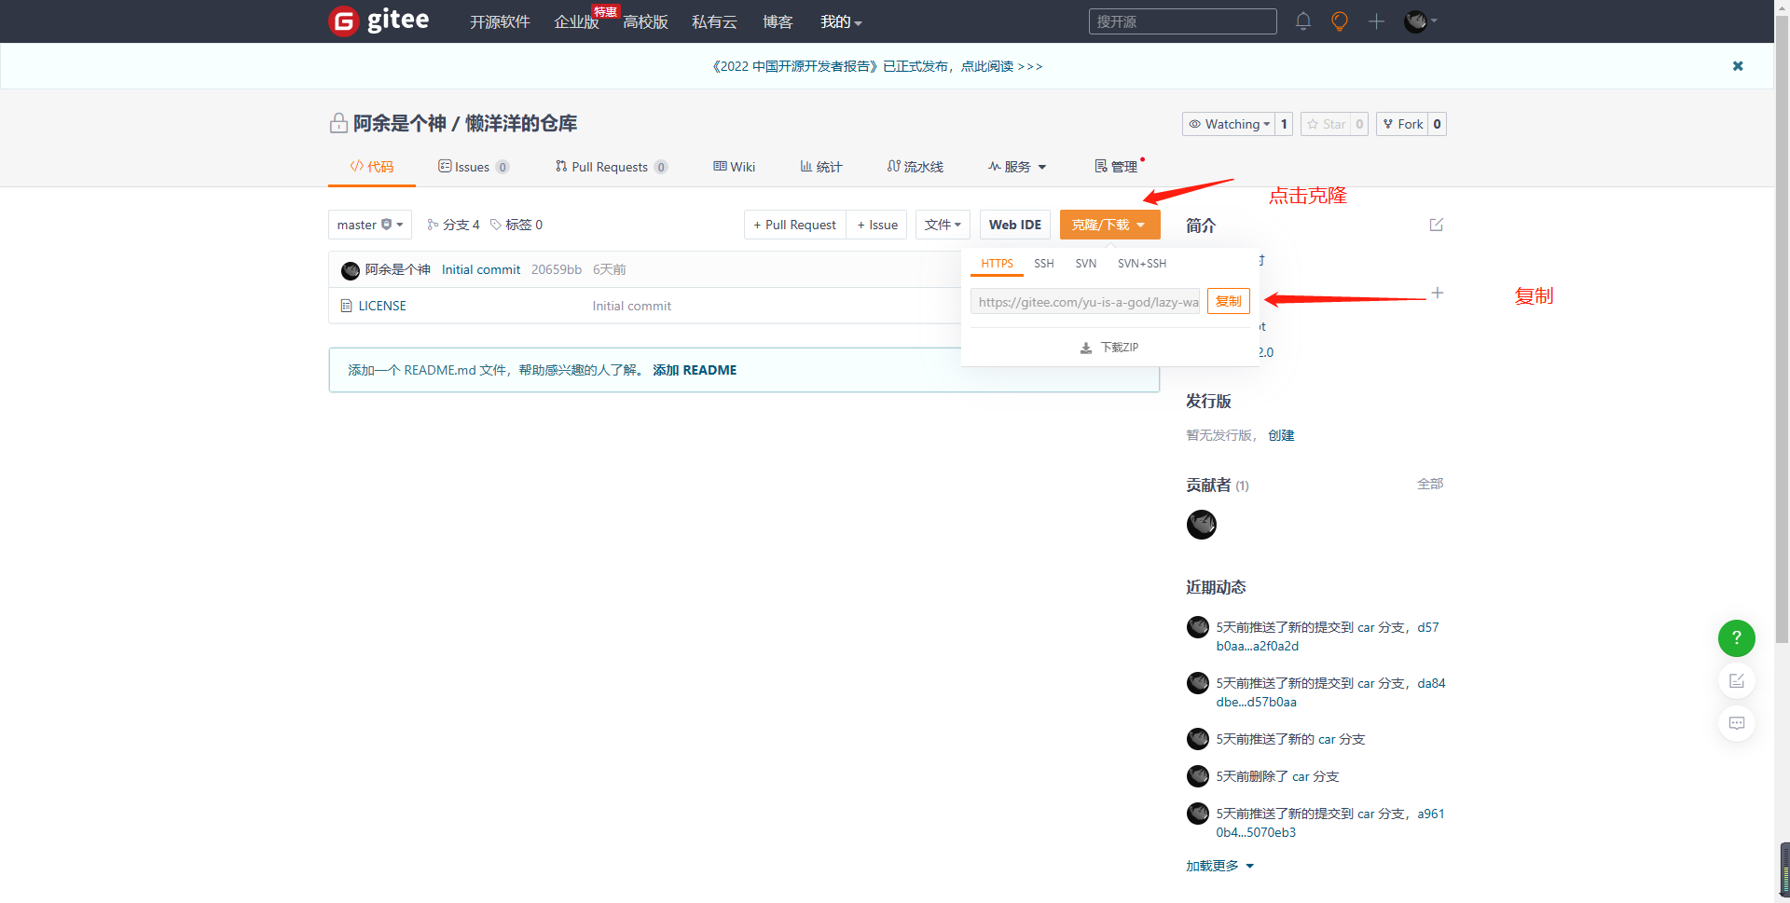Click 全部 next to 贡献者
This screenshot has width=1790, height=903.
coord(1430,484)
